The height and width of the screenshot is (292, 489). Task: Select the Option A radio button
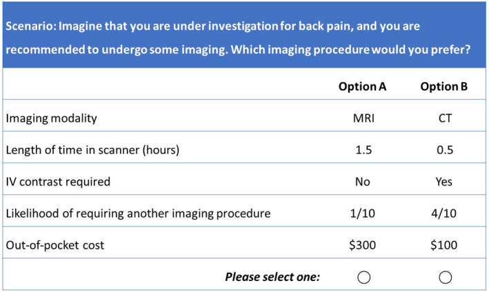(363, 277)
